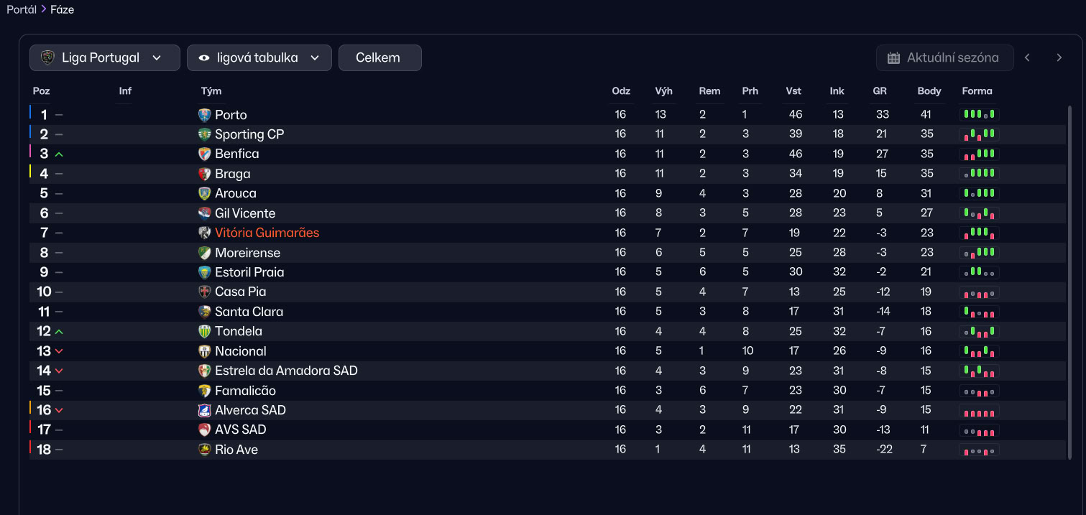Click the Vitória Guimarães club crest

[x=205, y=233]
